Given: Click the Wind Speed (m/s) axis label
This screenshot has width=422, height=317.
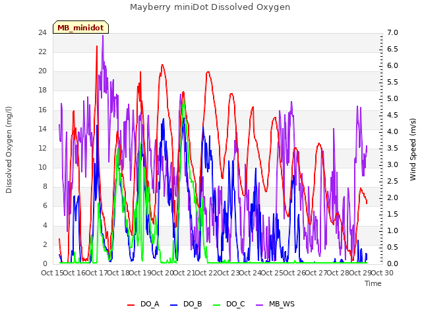Looking at the screenshot, I should tap(413, 149).
